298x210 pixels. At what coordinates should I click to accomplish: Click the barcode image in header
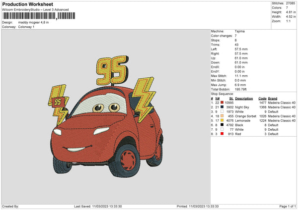[39, 16]
